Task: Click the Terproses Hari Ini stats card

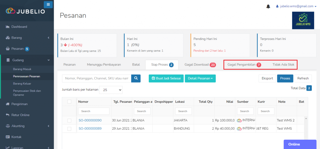Action: 287,45
